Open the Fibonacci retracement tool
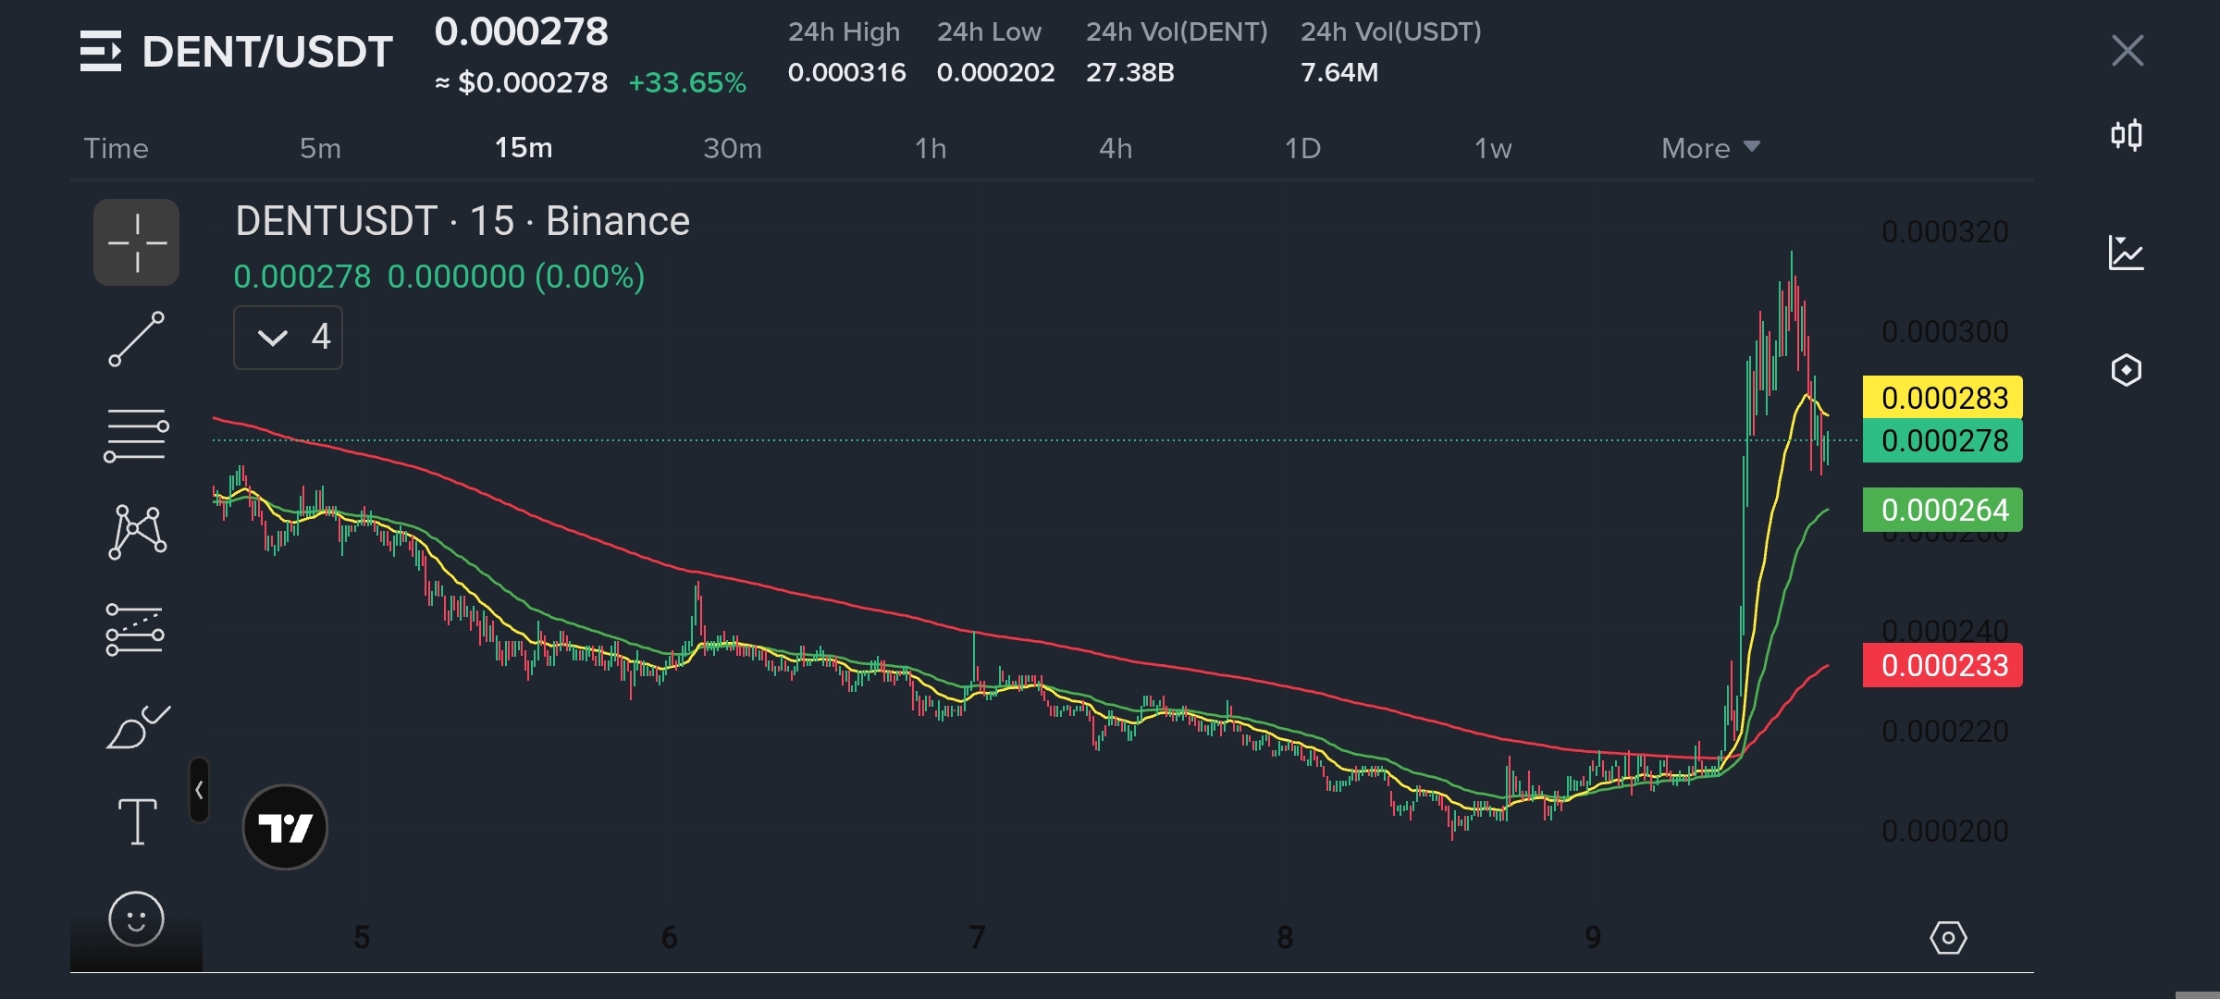This screenshot has height=999, width=2220. pos(136,435)
